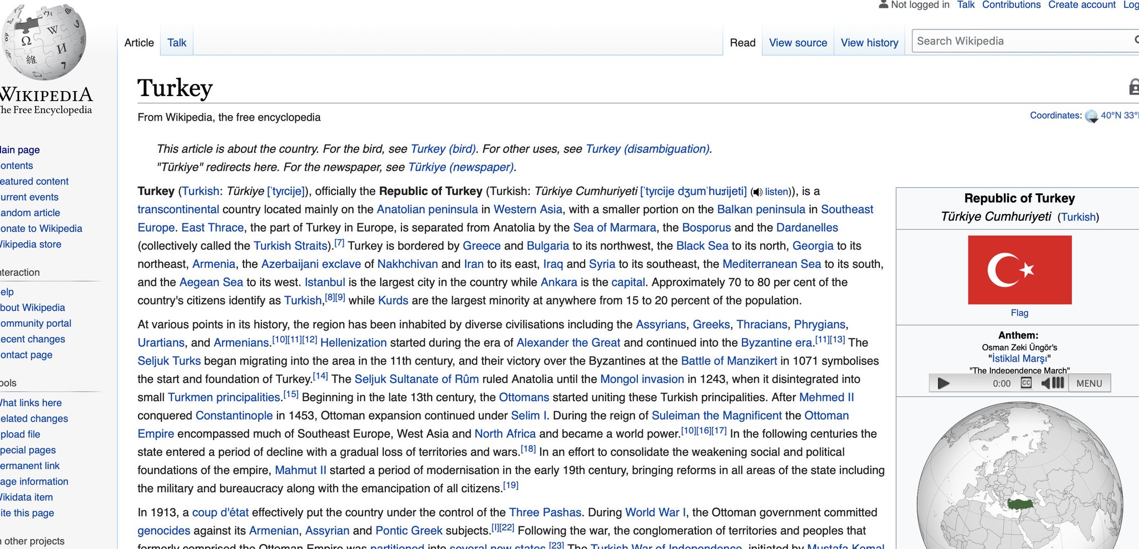The width and height of the screenshot is (1139, 549).
Task: Click the Istanbul link
Action: [325, 282]
